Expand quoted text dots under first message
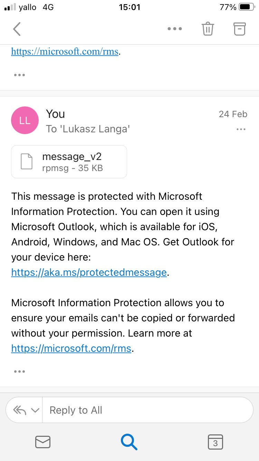 tap(19, 75)
